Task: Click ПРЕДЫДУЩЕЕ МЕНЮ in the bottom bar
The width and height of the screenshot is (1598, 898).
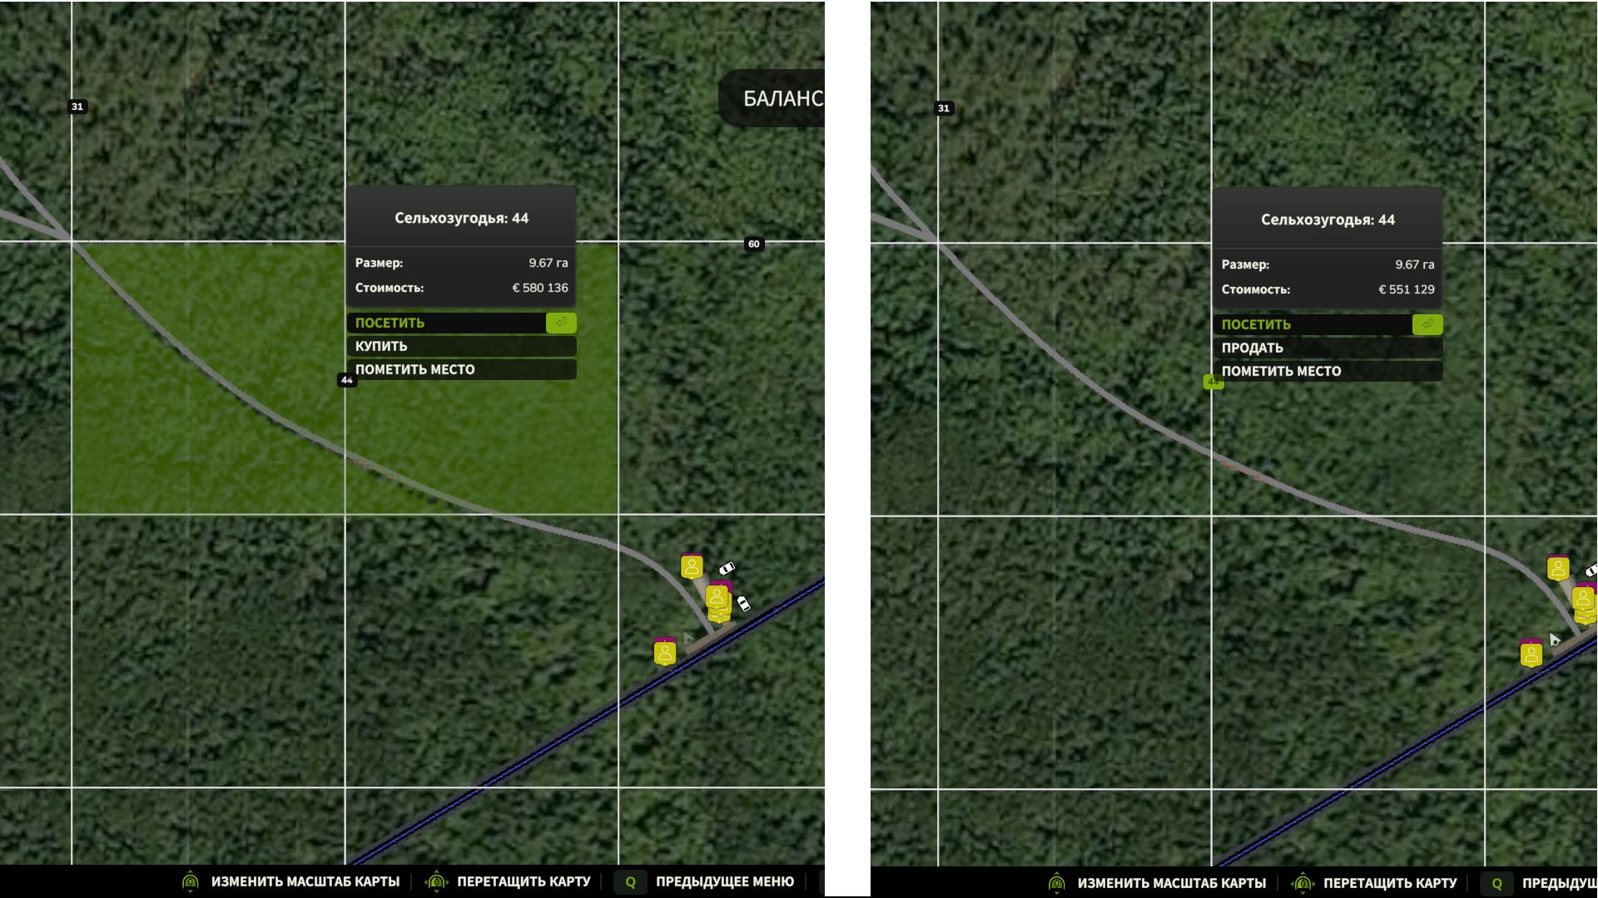Action: [x=725, y=881]
